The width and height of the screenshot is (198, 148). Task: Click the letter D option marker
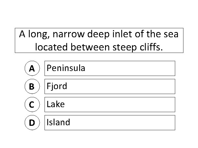[x=32, y=123]
